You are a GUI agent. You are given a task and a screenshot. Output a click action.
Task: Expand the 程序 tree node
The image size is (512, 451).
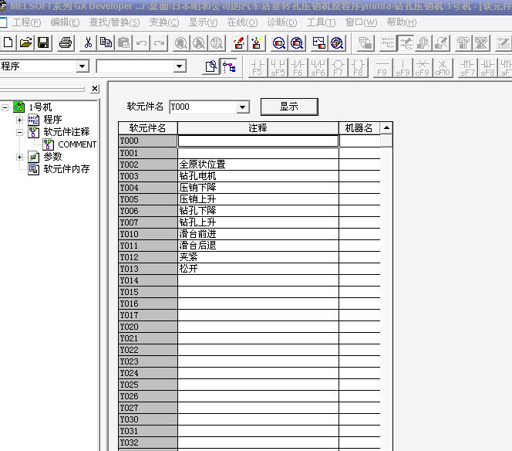(19, 120)
